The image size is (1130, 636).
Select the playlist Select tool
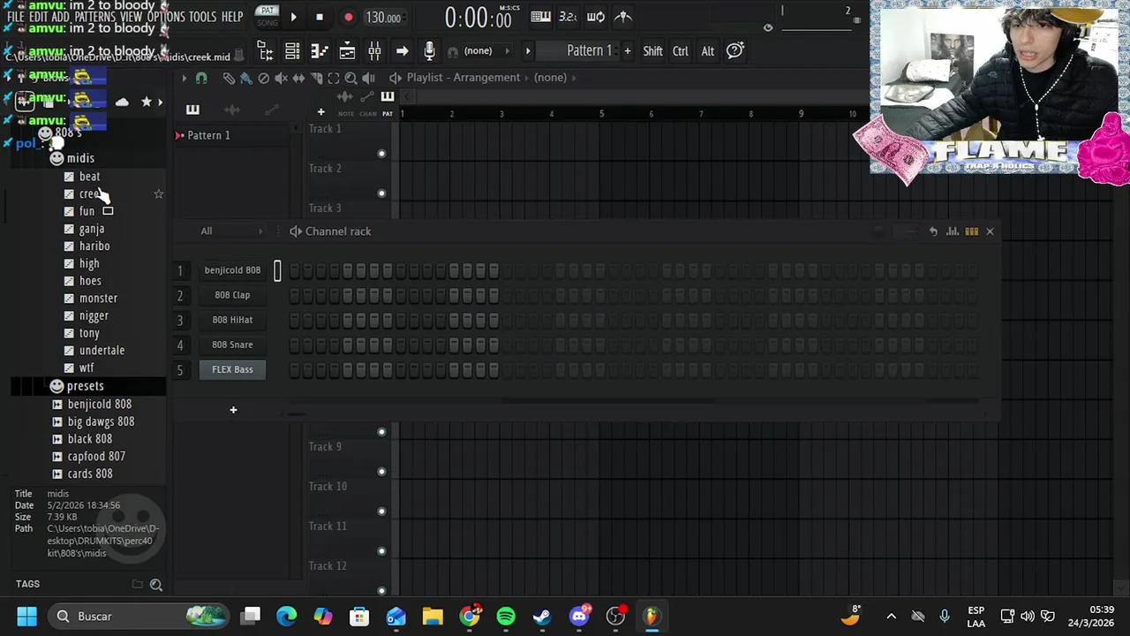point(334,78)
